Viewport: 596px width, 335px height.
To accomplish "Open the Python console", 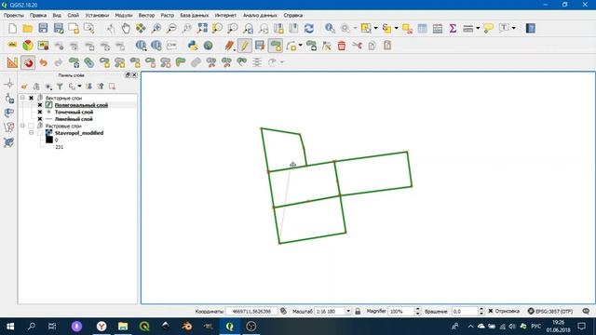I will pos(193,46).
